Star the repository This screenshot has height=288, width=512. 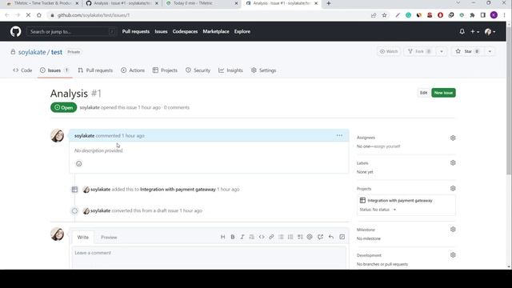[x=467, y=51]
